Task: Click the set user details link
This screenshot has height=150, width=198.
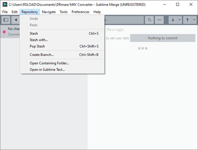Action: pos(117,38)
